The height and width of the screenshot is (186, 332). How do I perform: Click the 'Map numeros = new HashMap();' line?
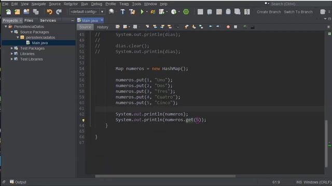click(151, 69)
